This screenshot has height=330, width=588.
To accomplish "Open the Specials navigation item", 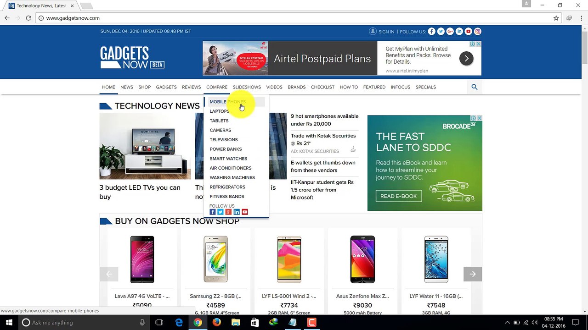I will (426, 87).
